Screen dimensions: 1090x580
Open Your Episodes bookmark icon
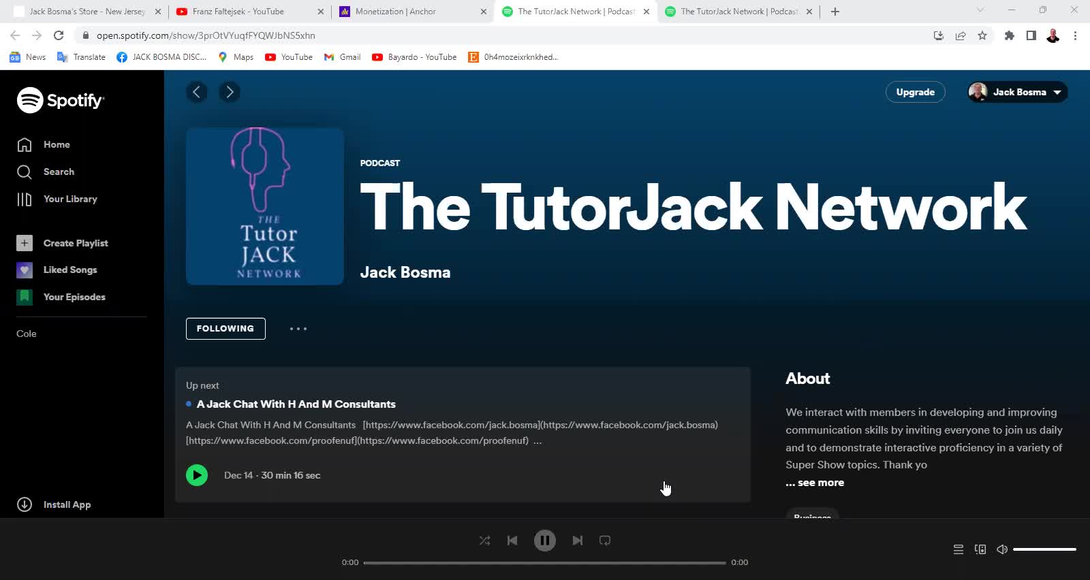tap(25, 297)
